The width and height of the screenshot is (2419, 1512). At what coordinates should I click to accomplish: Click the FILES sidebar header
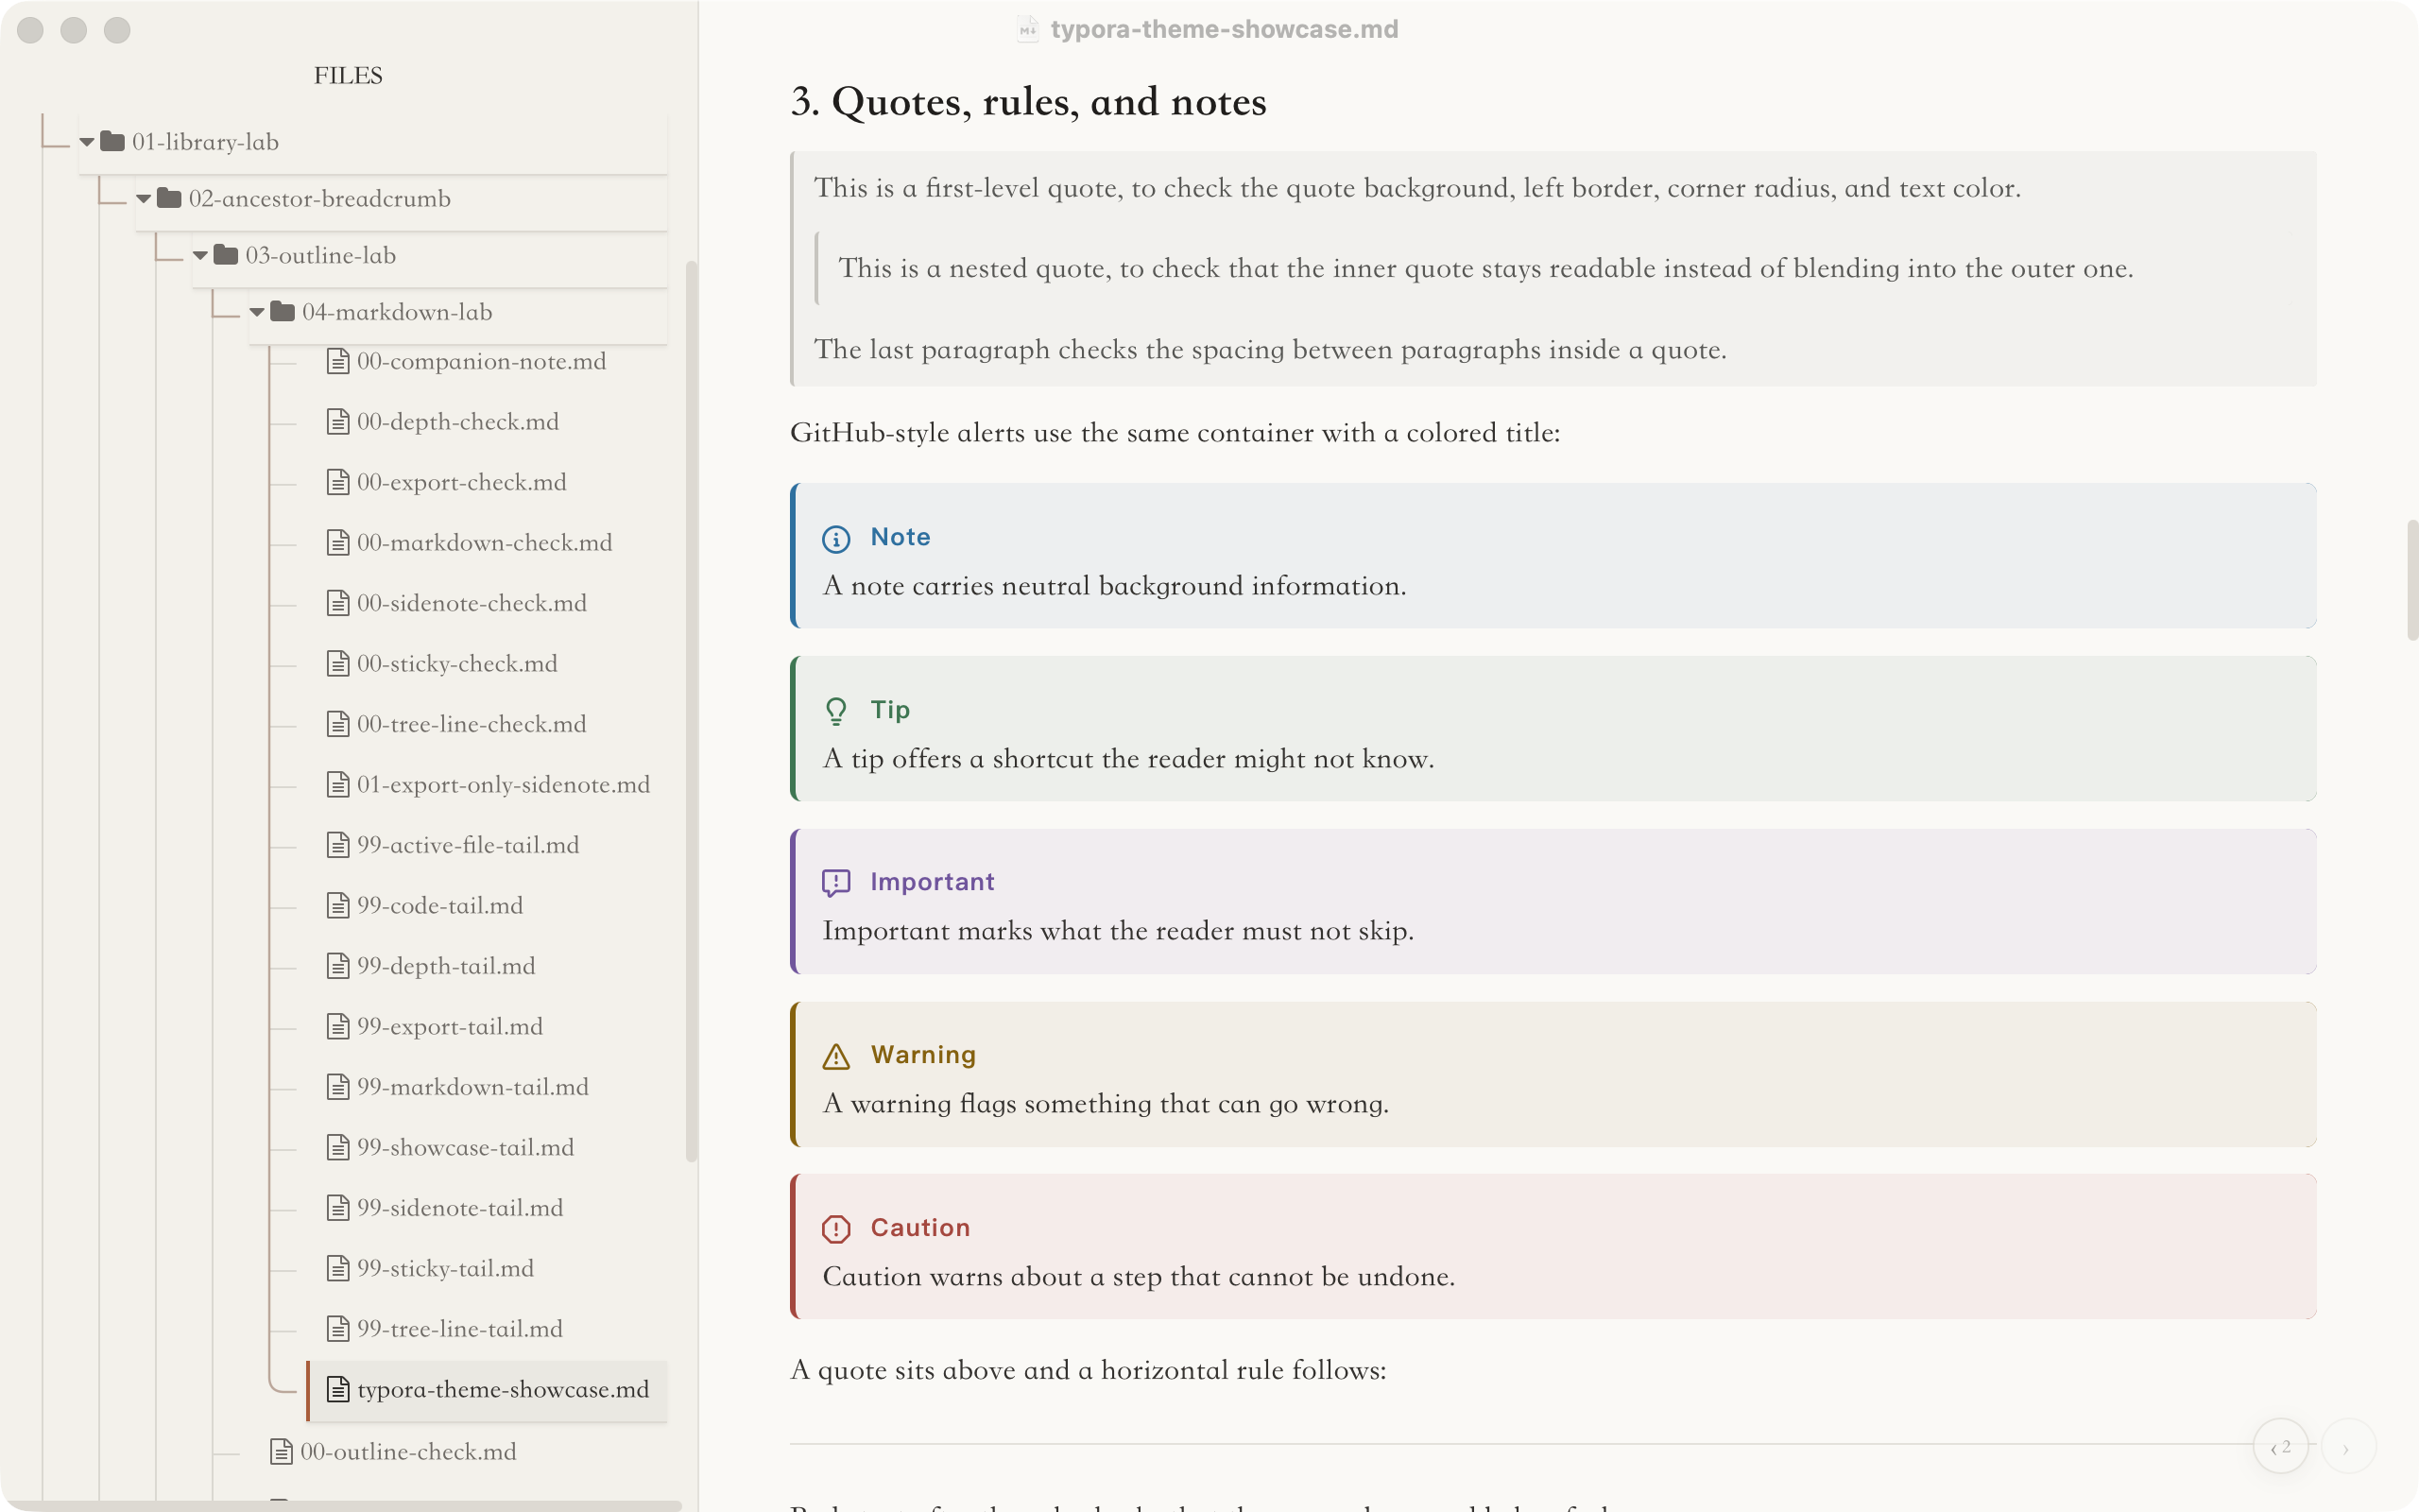coord(348,75)
